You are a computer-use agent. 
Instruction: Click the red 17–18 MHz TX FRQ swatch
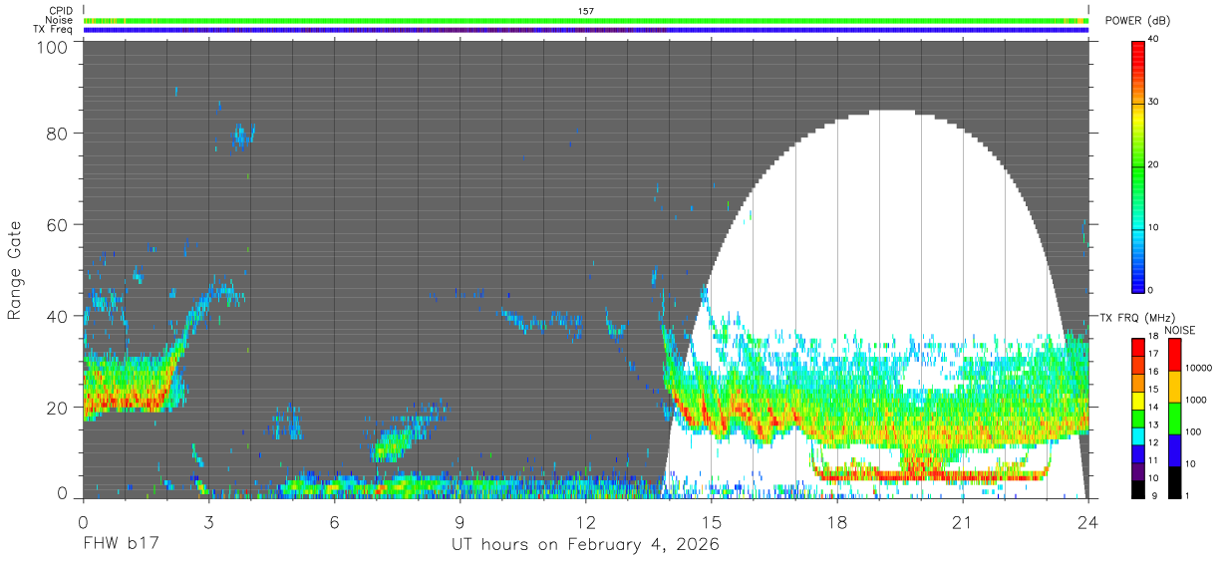[x=1137, y=347]
